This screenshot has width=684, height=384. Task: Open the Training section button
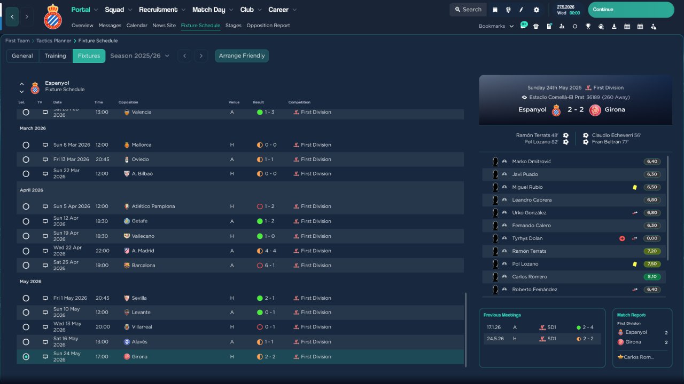tap(56, 56)
